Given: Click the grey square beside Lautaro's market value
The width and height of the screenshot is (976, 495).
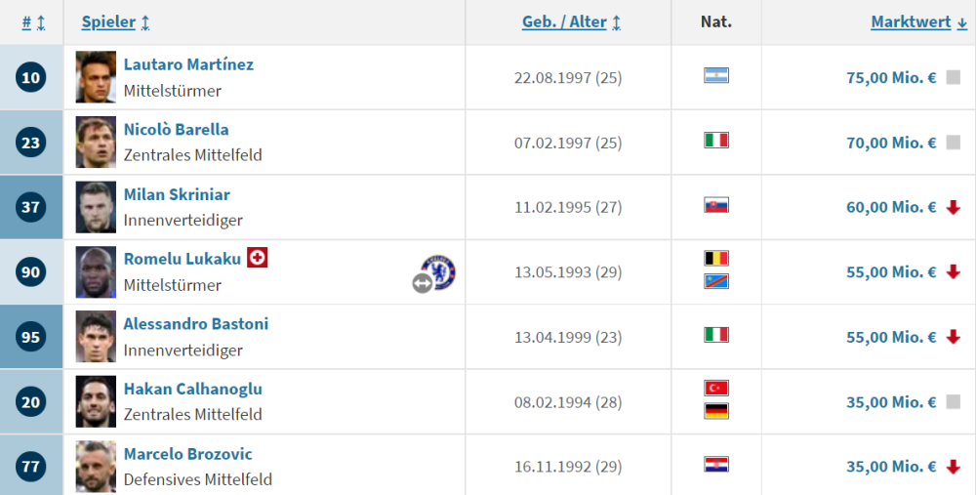Looking at the screenshot, I should point(953,77).
